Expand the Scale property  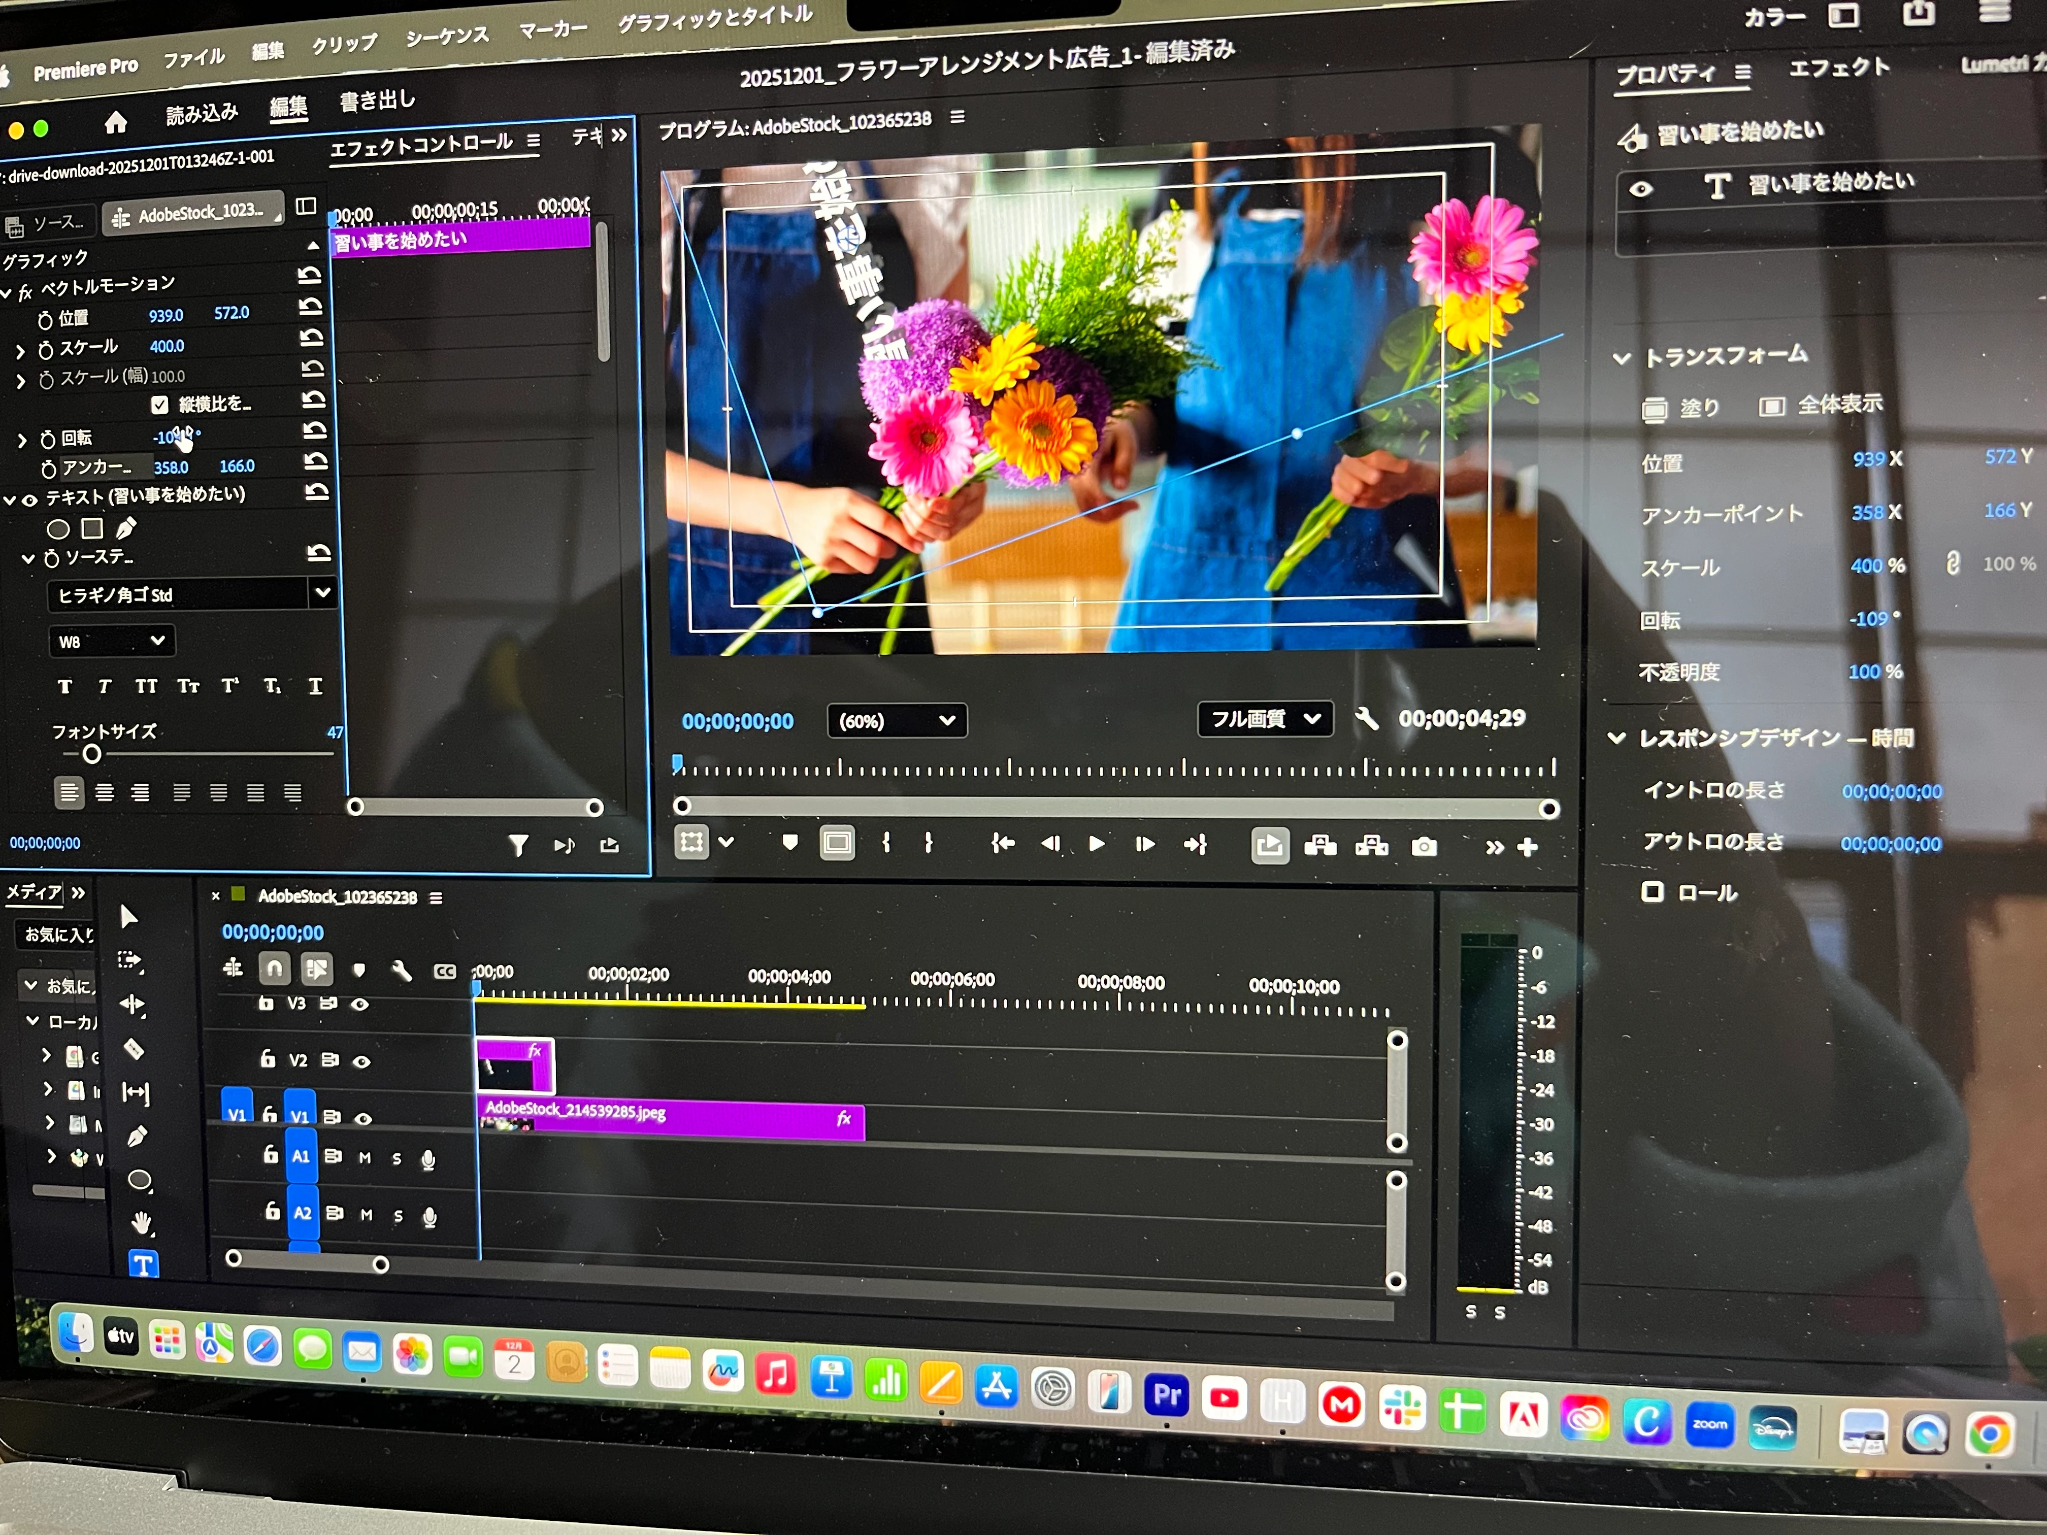pyautogui.click(x=19, y=352)
